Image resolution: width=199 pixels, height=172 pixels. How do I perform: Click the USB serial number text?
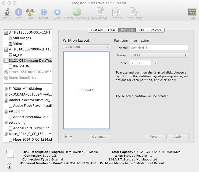click(x=73, y=163)
